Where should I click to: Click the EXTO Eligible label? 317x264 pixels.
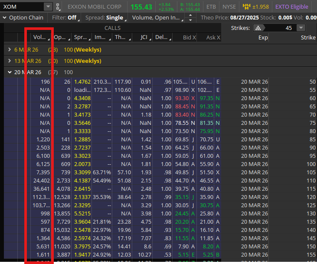(292, 7)
